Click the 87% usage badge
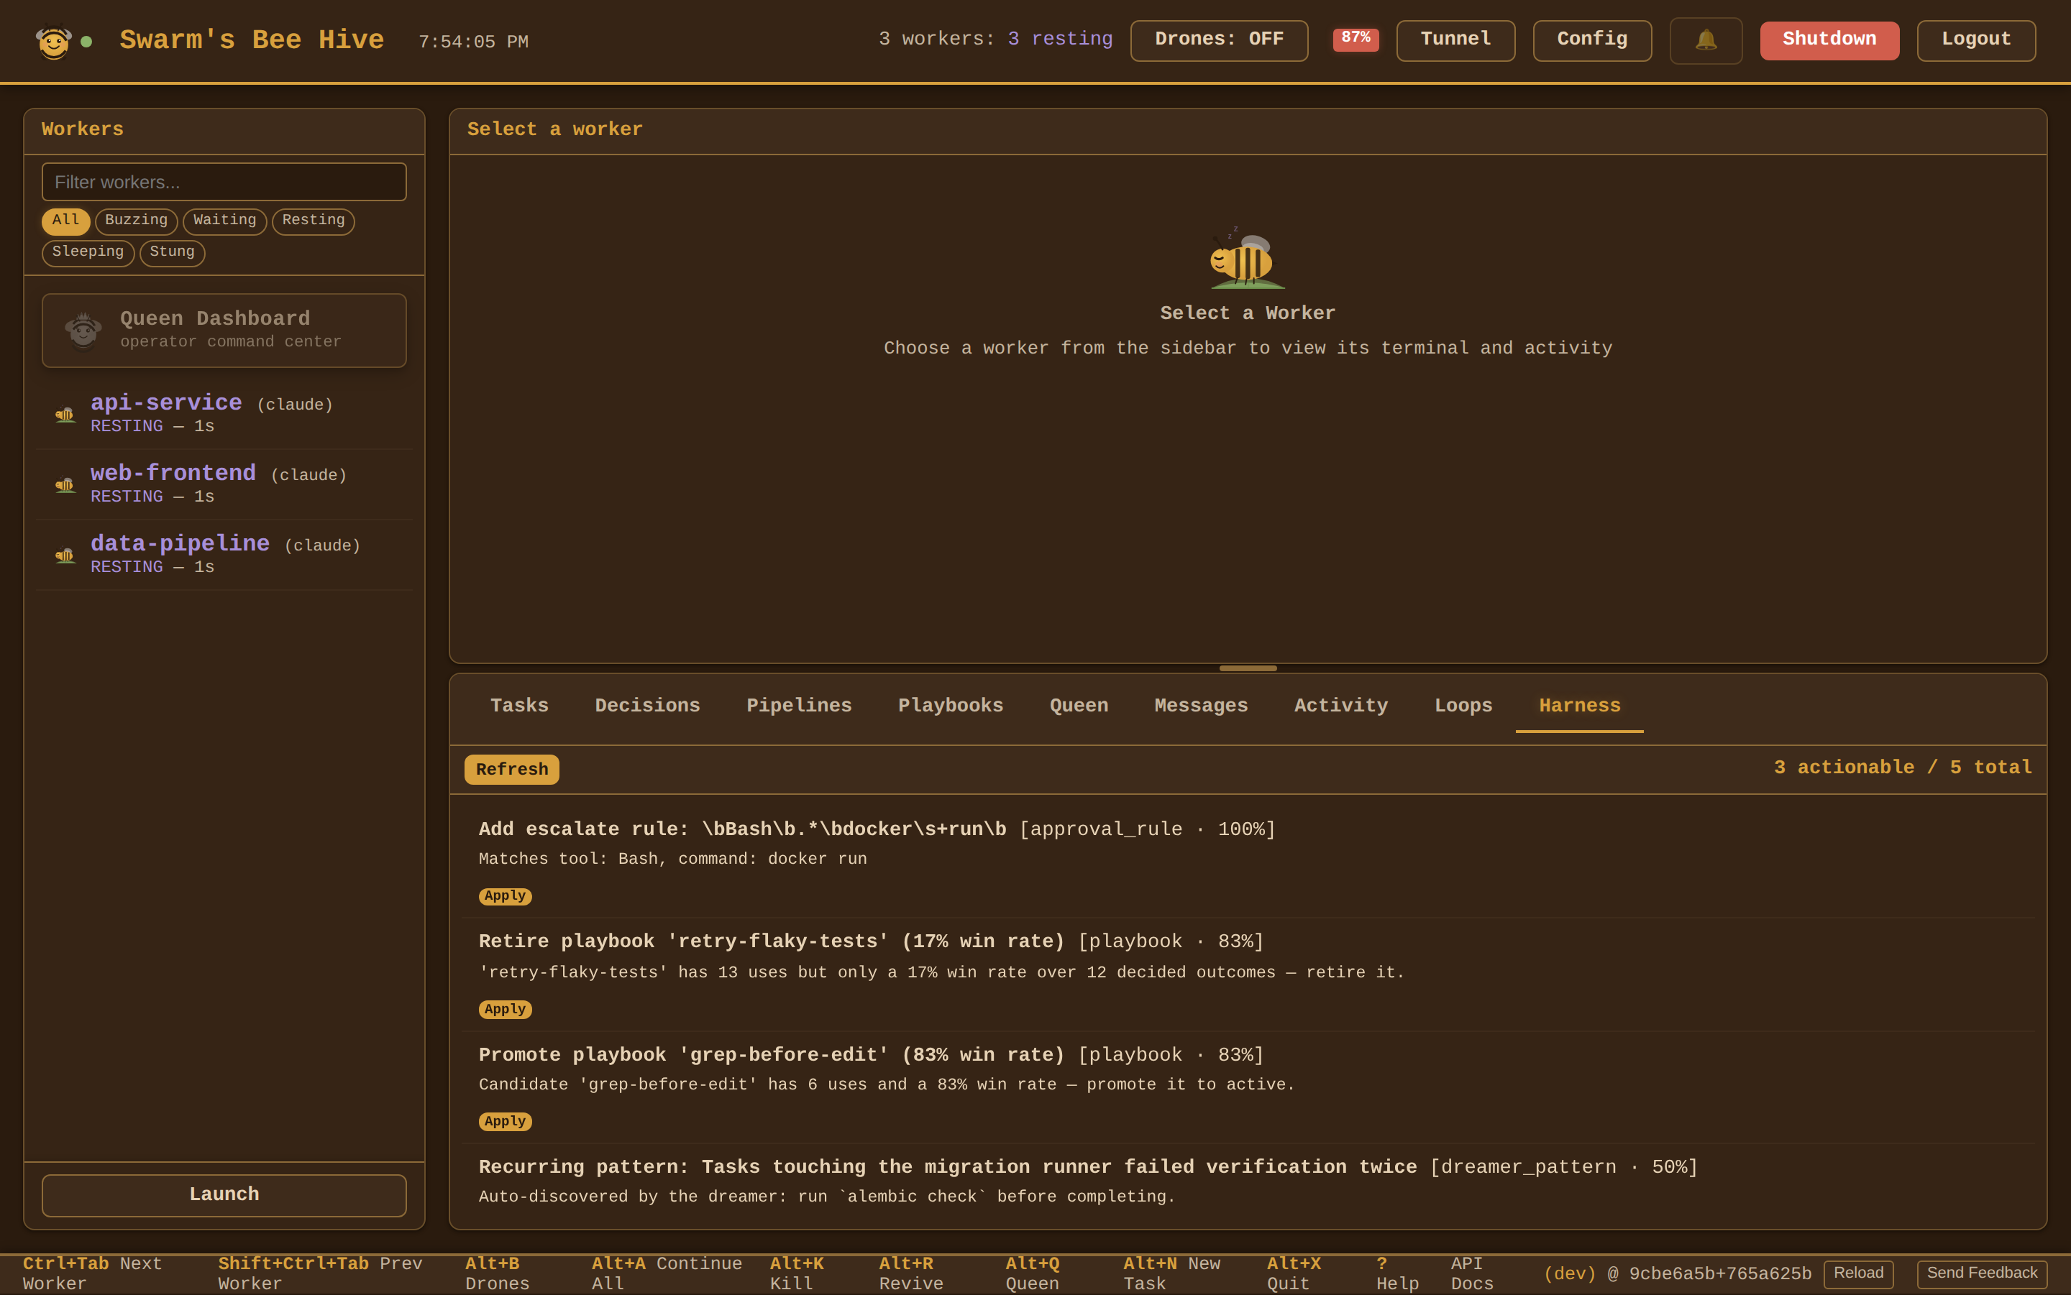 click(x=1355, y=39)
